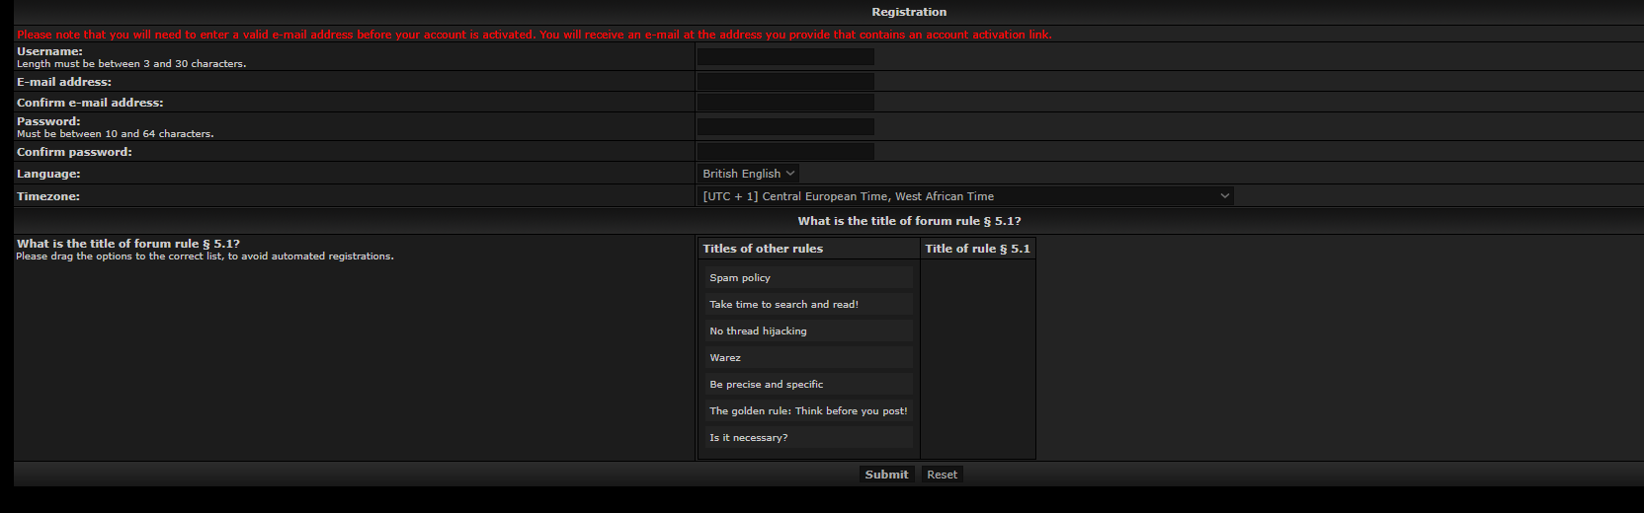1644x513 pixels.
Task: Pick 'Take time to search and read!' option
Action: click(809, 305)
